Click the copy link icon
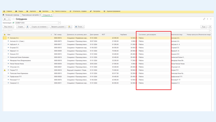 pyautogui.click(x=204, y=19)
